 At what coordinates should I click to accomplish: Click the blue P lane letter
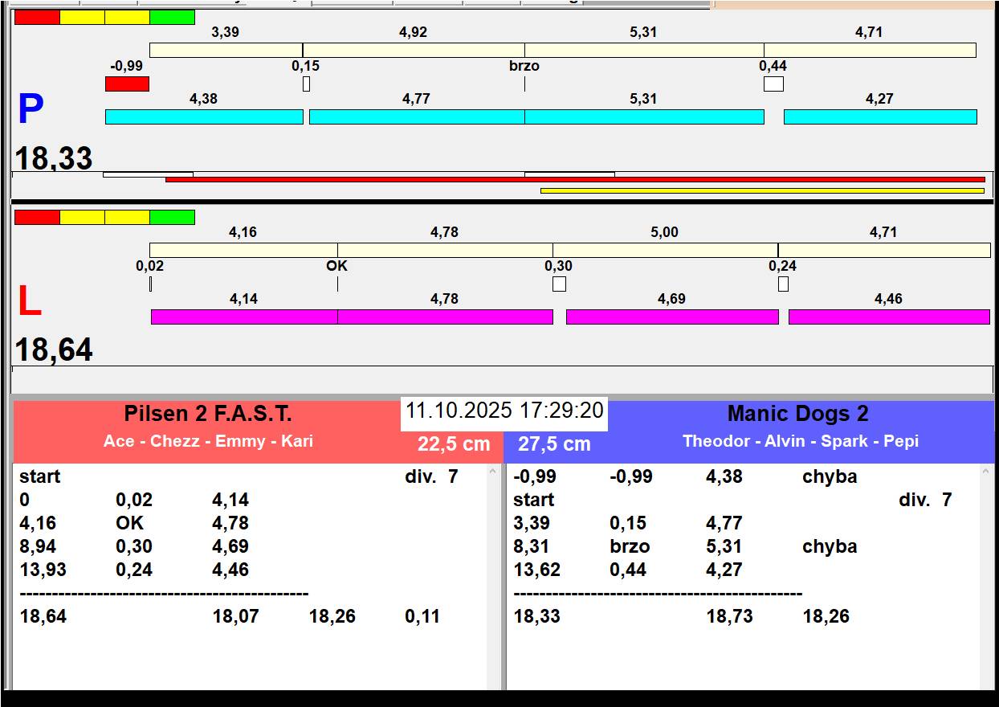pos(31,110)
